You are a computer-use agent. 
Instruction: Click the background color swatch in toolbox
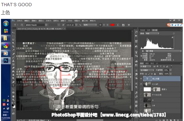[x=14, y=107]
